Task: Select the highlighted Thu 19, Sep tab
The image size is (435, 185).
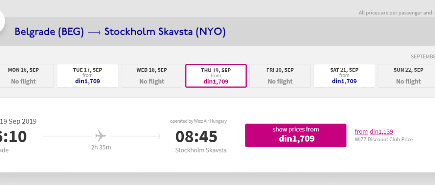Action: (x=216, y=76)
